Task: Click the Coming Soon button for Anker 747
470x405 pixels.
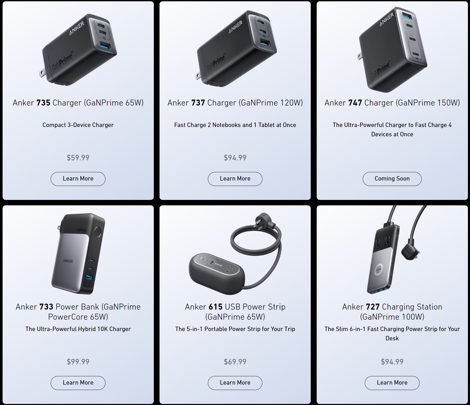Action: point(392,179)
